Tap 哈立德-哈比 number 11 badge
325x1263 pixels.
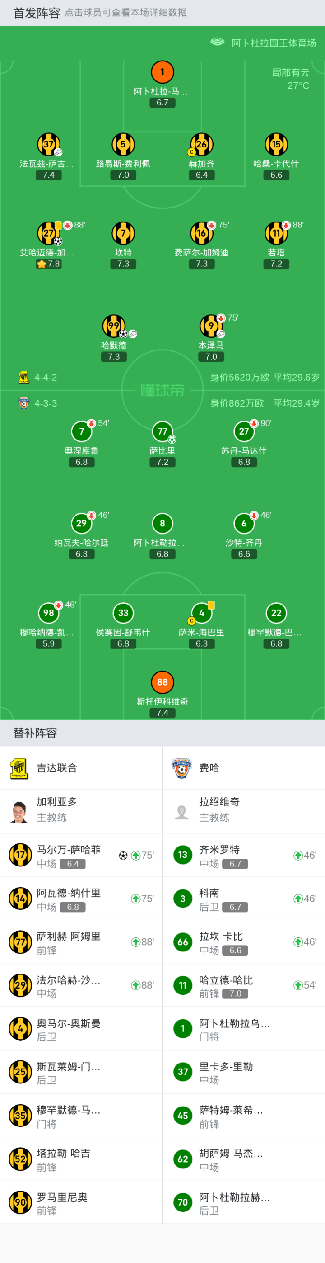[183, 985]
